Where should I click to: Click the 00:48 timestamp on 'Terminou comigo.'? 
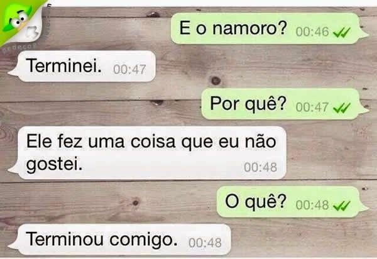(205, 243)
